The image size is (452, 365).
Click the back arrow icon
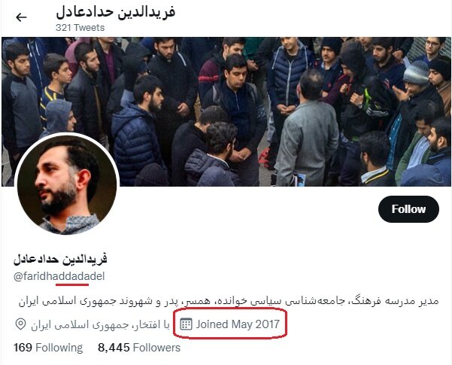pos(21,17)
